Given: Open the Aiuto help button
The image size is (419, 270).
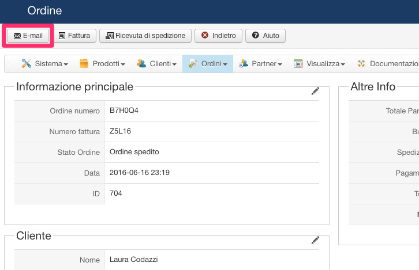Looking at the screenshot, I should click(265, 36).
